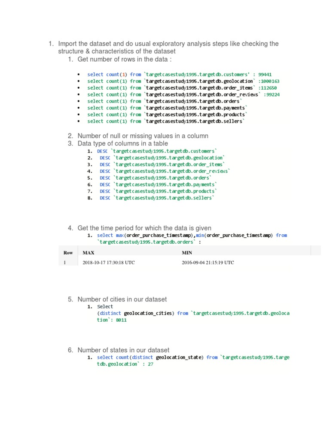
Task: Click the MIN column header in the table
Action: tap(187, 252)
